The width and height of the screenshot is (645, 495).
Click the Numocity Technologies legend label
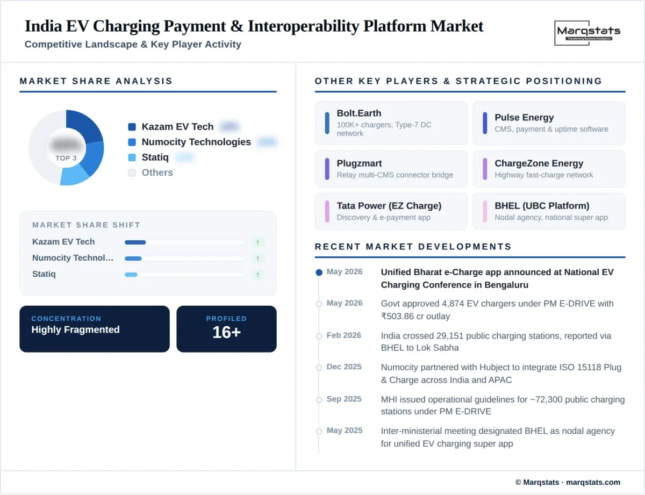pos(196,142)
